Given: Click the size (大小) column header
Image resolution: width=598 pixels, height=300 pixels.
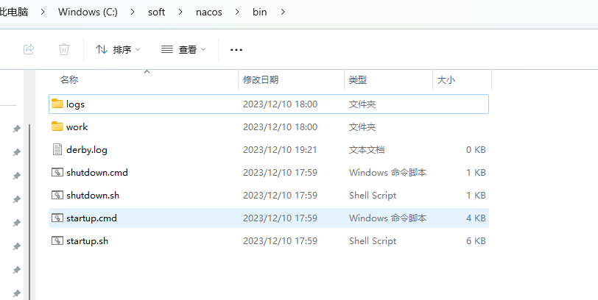Looking at the screenshot, I should (446, 79).
